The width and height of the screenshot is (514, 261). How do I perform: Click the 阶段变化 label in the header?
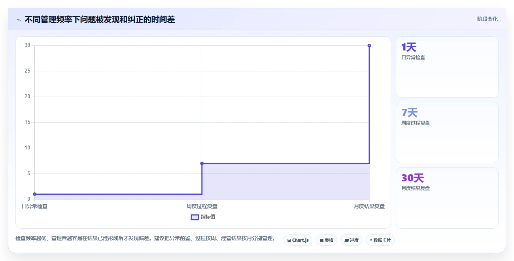pyautogui.click(x=487, y=19)
